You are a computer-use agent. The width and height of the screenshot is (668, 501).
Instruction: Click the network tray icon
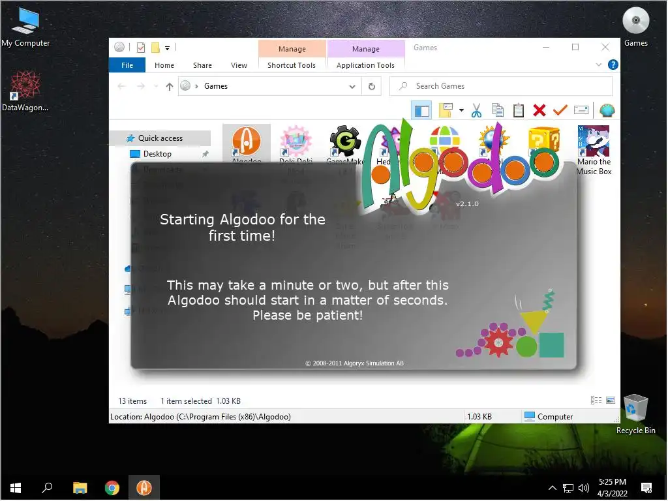568,488
